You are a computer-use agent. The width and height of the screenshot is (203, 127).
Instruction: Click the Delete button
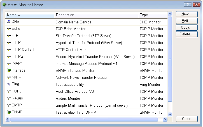pos(186,34)
